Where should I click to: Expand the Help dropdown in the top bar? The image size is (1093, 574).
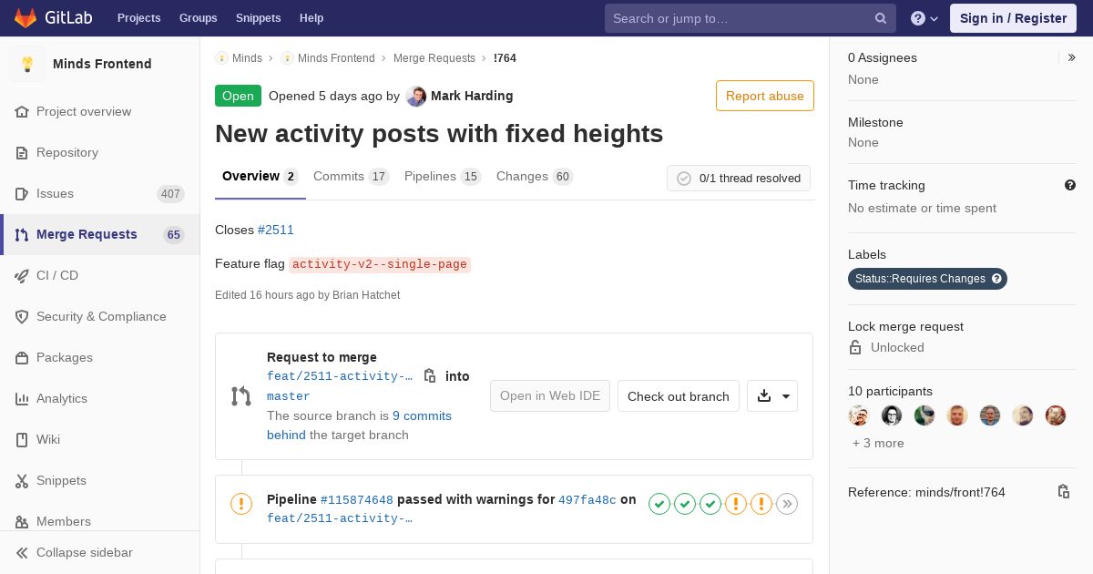tap(924, 18)
